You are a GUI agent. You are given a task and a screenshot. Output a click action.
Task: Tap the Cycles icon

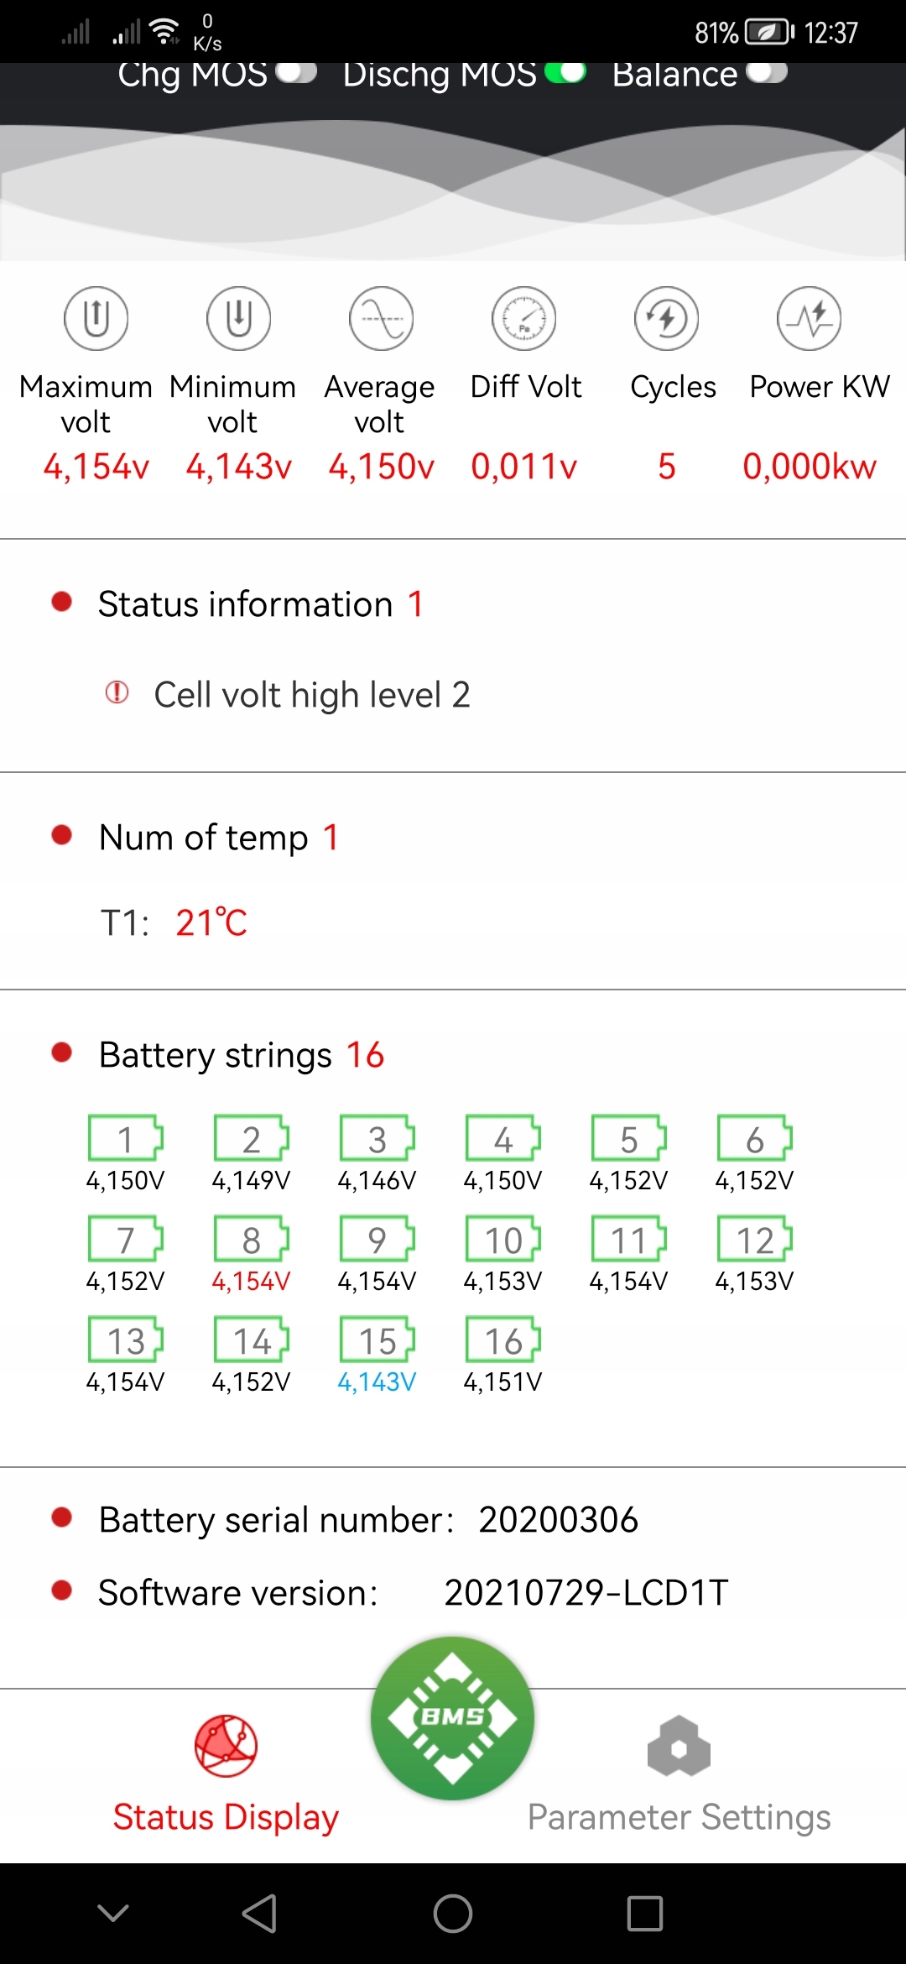coord(667,318)
